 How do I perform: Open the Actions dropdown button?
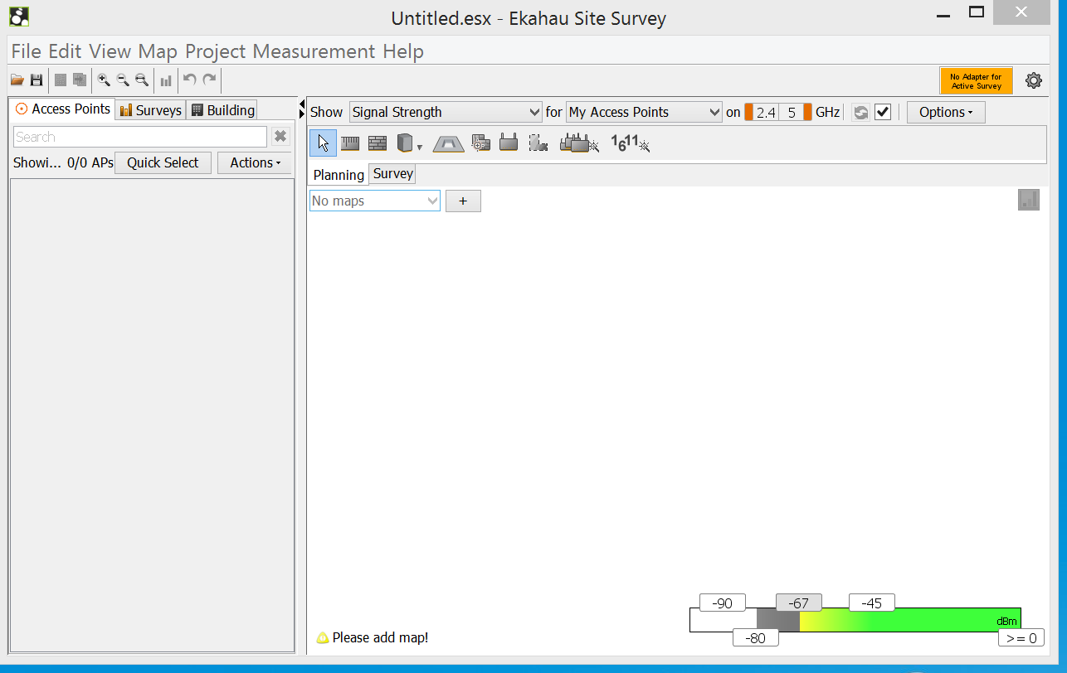click(255, 162)
